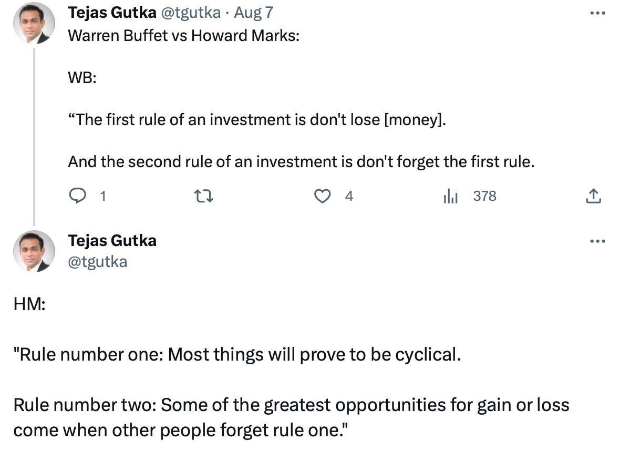The image size is (620, 451).
Task: View tweet analytics bar chart icon
Action: 450,196
